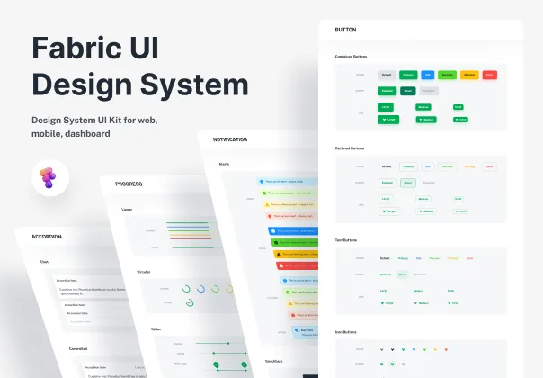Click the Outlined Buttons section heading

pyautogui.click(x=350, y=148)
